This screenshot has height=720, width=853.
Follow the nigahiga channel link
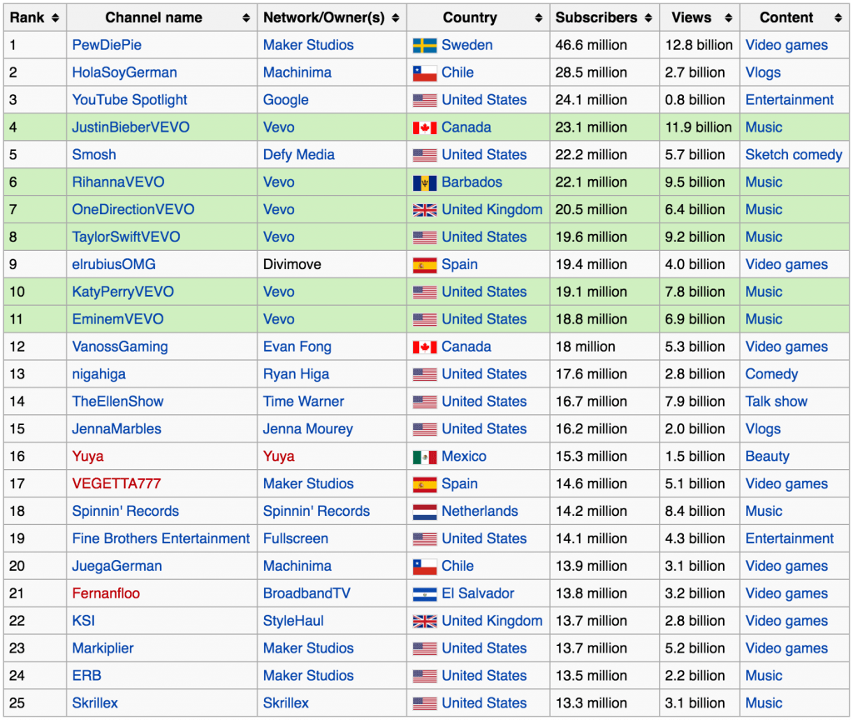(99, 374)
